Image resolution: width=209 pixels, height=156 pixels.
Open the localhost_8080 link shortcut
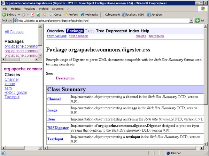(133, 15)
